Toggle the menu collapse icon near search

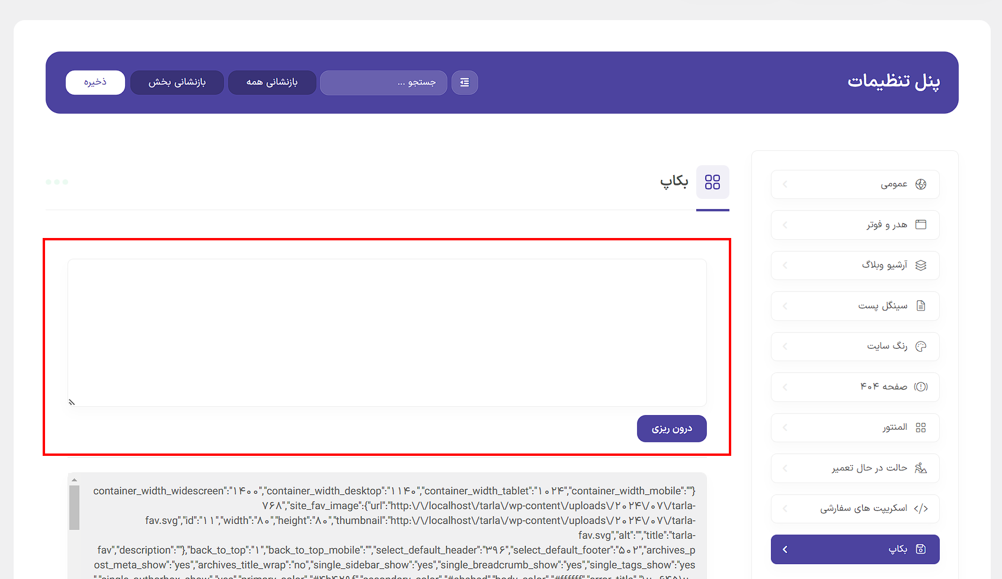pyautogui.click(x=465, y=82)
